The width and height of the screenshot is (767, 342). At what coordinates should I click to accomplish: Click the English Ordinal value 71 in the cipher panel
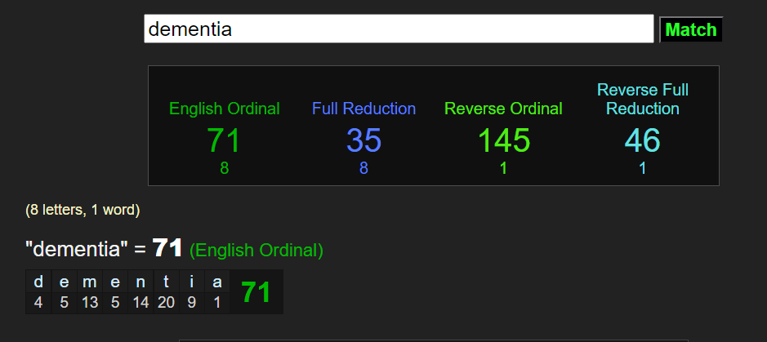coord(224,140)
